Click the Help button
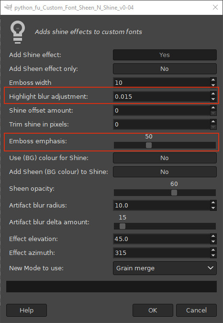223x323 pixels. pyautogui.click(x=26, y=310)
